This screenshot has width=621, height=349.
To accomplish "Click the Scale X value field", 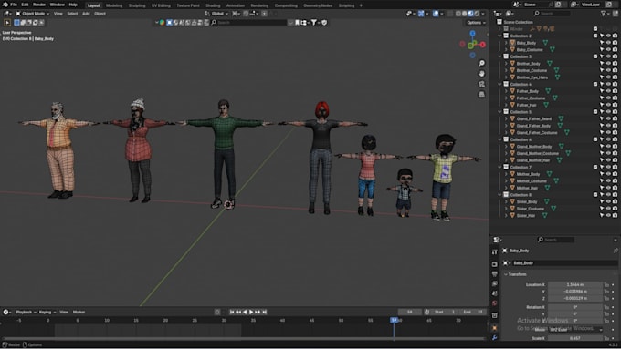I will pos(575,338).
